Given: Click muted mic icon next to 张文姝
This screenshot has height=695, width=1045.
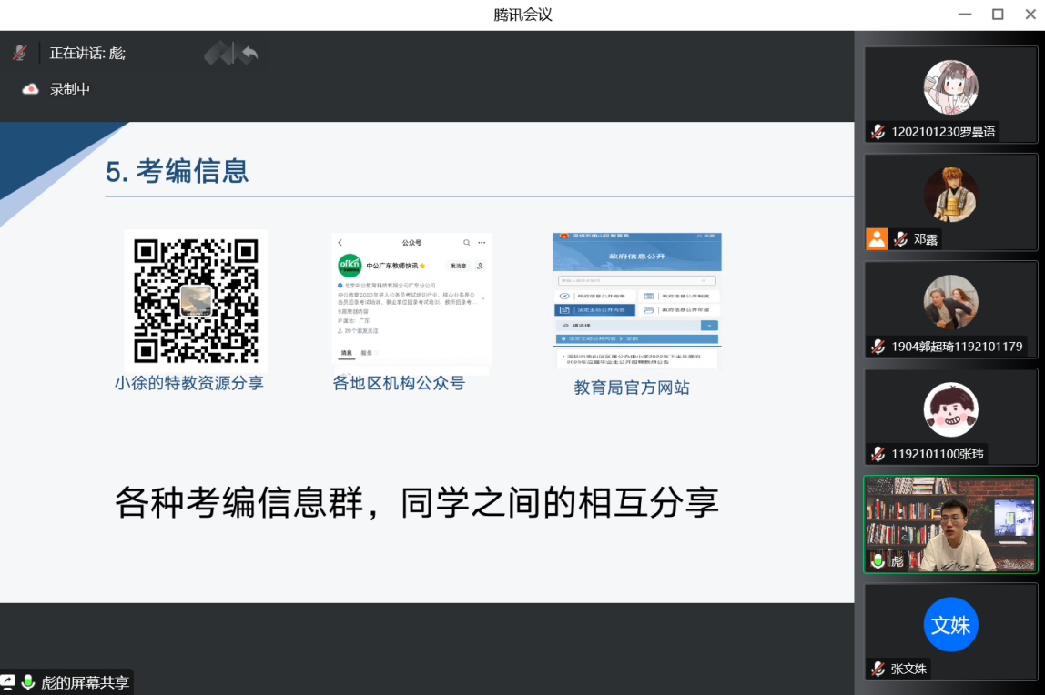Looking at the screenshot, I should tap(878, 669).
